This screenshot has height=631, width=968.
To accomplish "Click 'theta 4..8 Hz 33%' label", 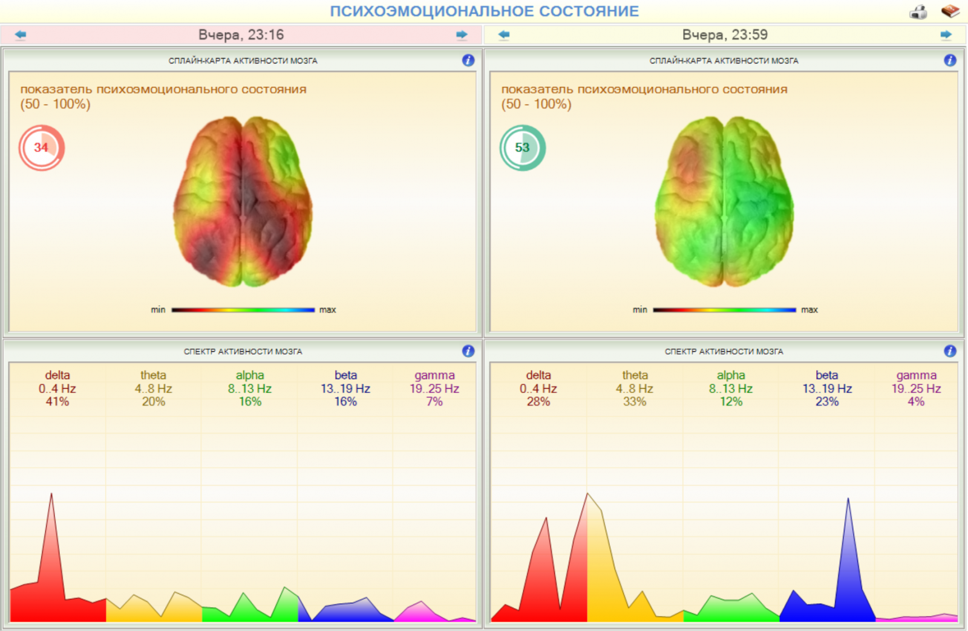I will tap(635, 389).
